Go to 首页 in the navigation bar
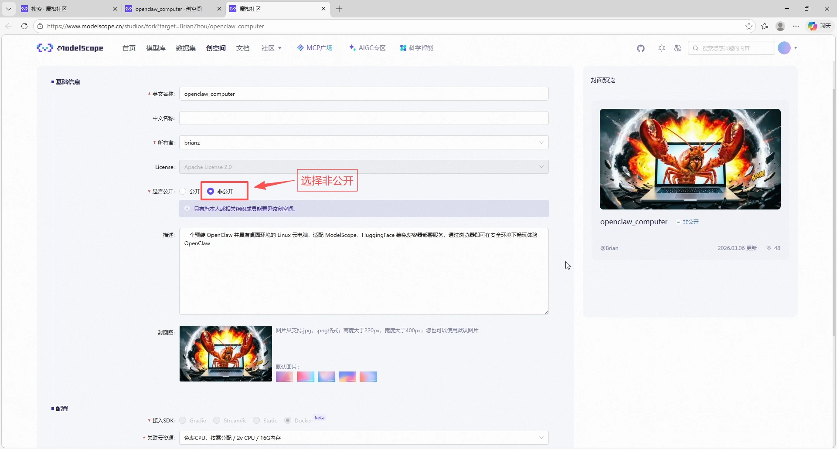 pos(129,48)
